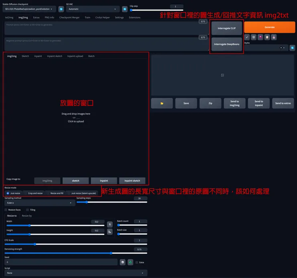Open the Extras tab

[x=37, y=17]
